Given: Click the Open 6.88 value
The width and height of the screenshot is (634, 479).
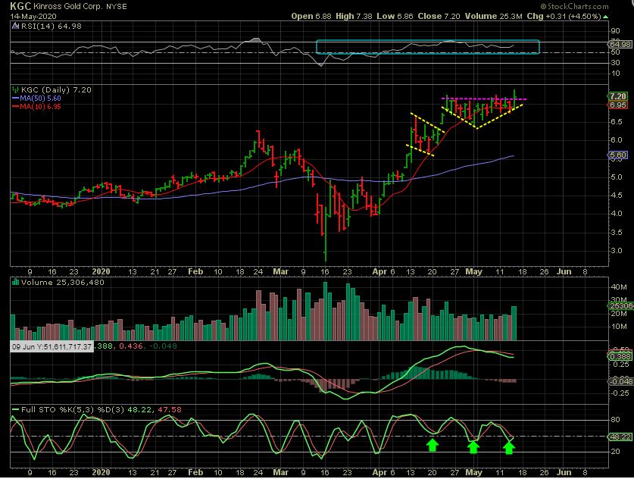Looking at the screenshot, I should point(311,16).
